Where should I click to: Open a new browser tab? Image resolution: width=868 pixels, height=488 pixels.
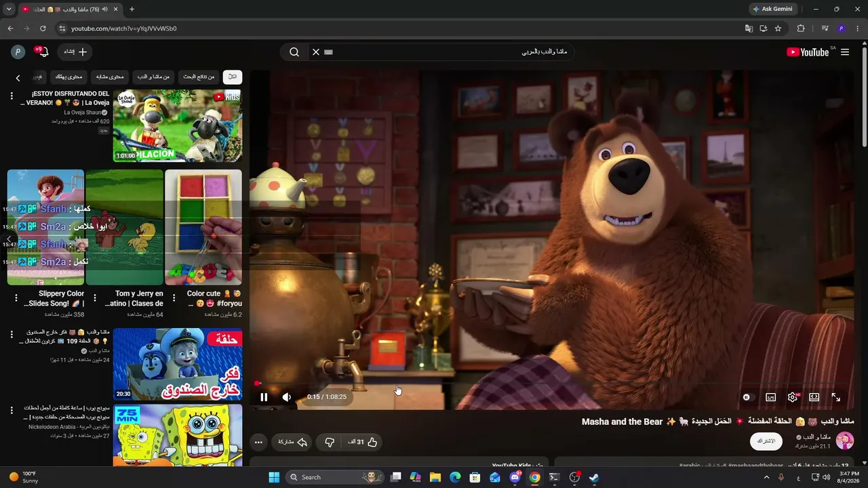pyautogui.click(x=132, y=9)
